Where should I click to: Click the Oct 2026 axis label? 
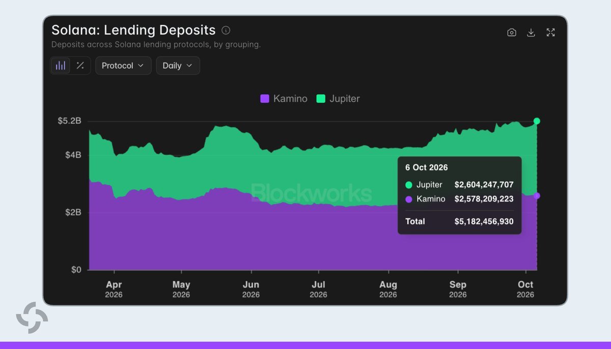525,289
